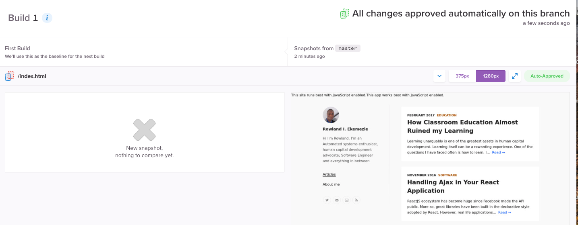Image resolution: width=578 pixels, height=225 pixels.
Task: Click the RSS feed icon in blog sidebar
Action: pyautogui.click(x=356, y=200)
